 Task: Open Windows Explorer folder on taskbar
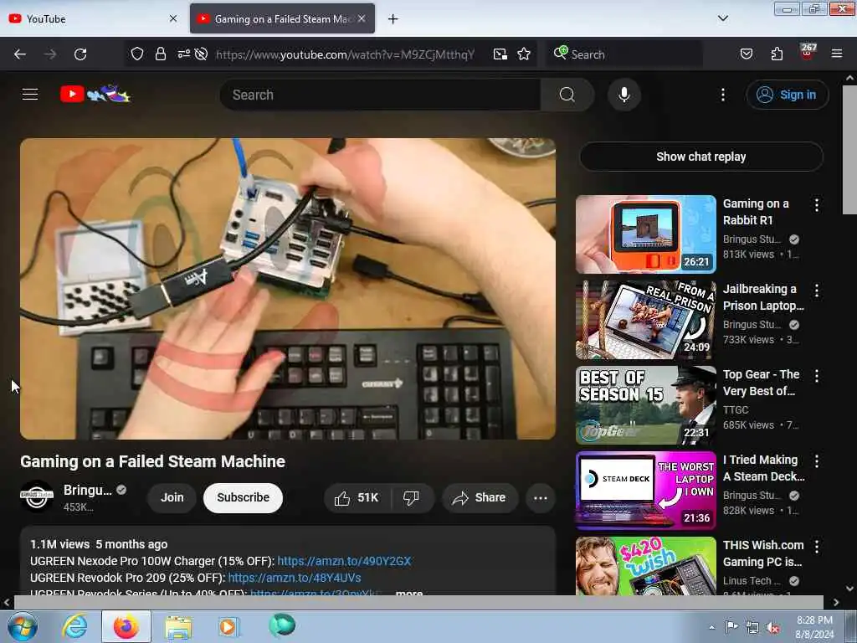coord(178,626)
